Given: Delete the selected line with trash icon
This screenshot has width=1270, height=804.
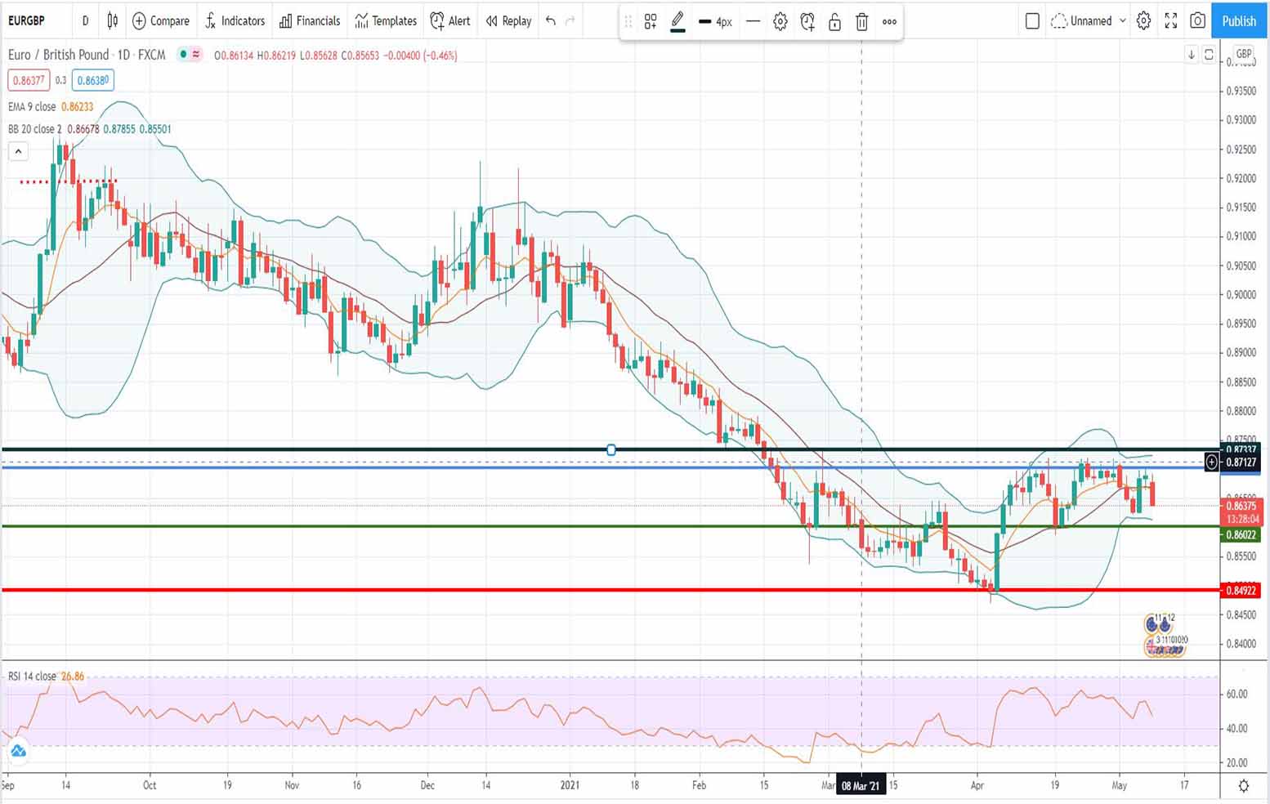Looking at the screenshot, I should click(861, 22).
